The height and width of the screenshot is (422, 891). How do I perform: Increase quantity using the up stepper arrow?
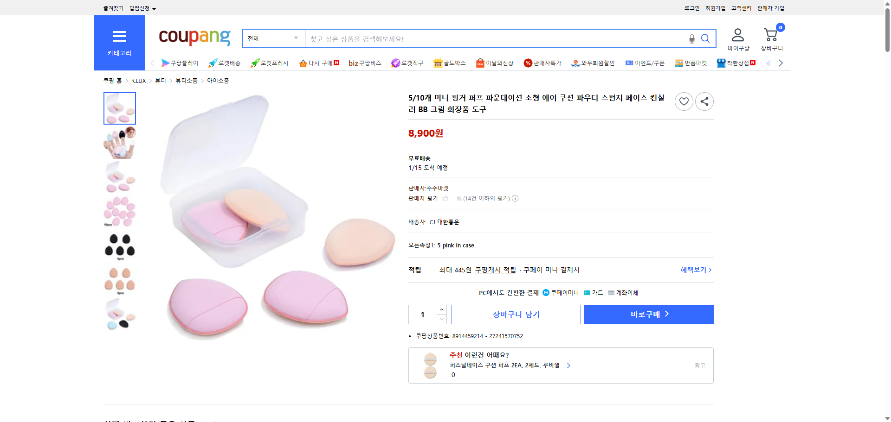[441, 309]
